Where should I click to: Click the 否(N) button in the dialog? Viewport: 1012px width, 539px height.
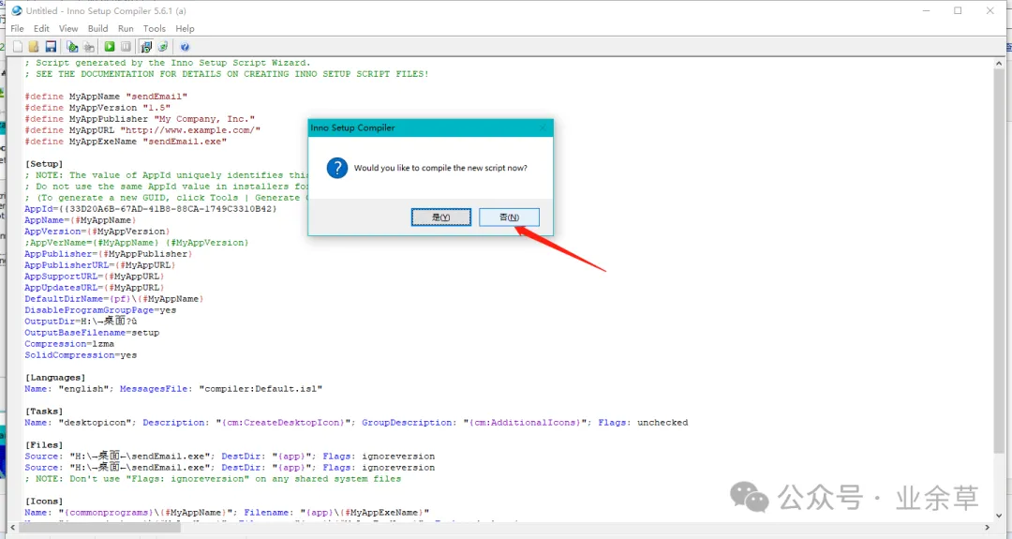[x=509, y=217]
